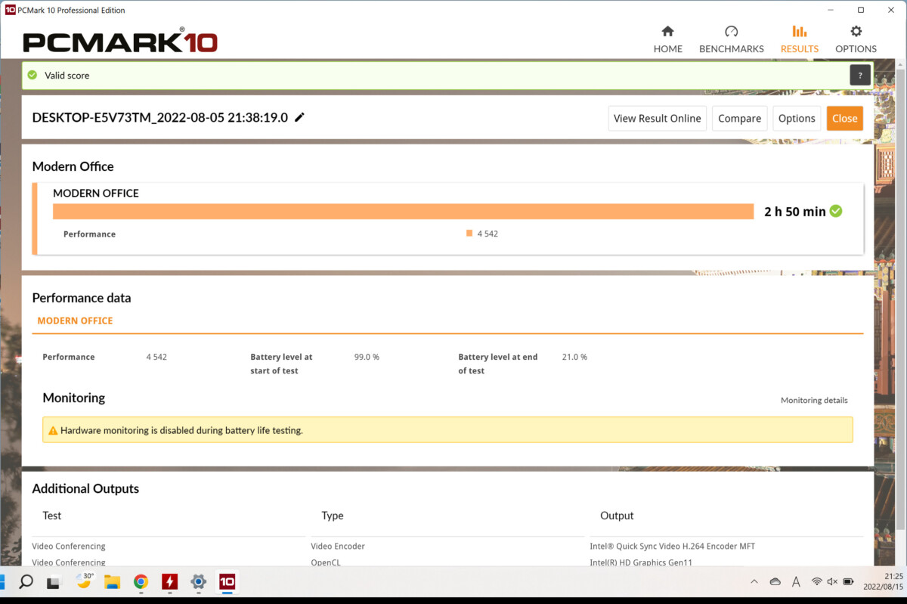Open Google Chrome from the taskbar
The width and height of the screenshot is (907, 604).
tap(141, 582)
